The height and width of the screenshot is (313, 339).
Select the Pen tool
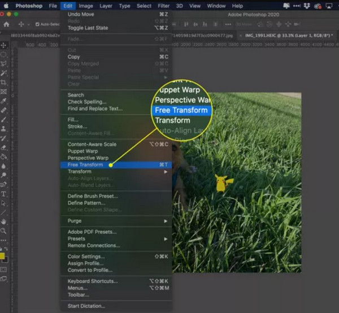click(3, 185)
